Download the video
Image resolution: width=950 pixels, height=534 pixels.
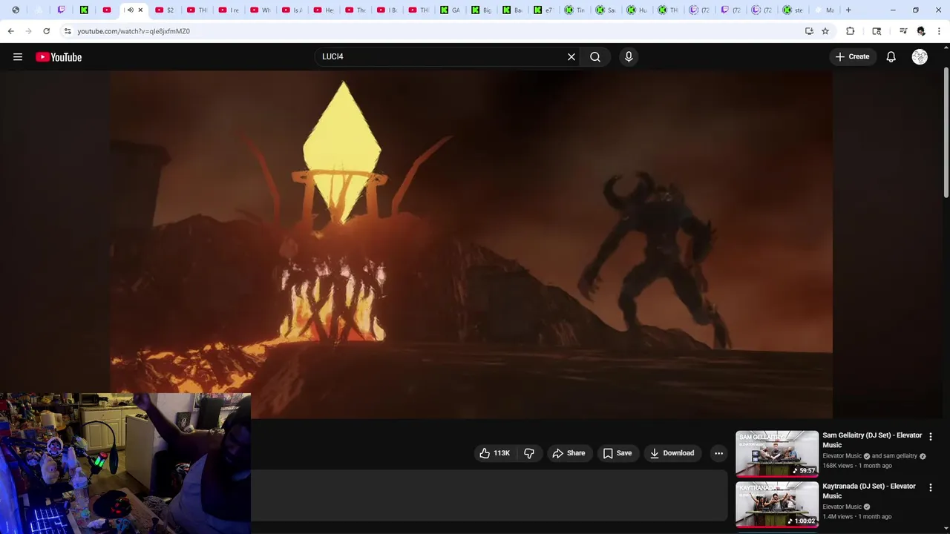click(x=672, y=453)
